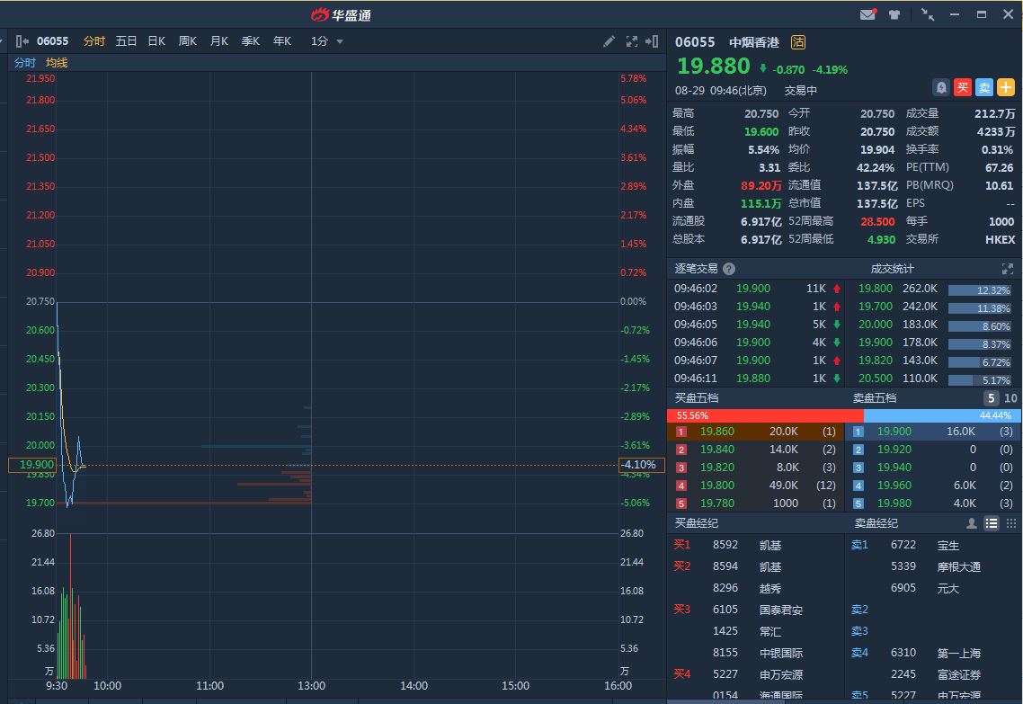This screenshot has width=1023, height=704.
Task: Click bid level 1 price 19.860
Action: coord(717,432)
